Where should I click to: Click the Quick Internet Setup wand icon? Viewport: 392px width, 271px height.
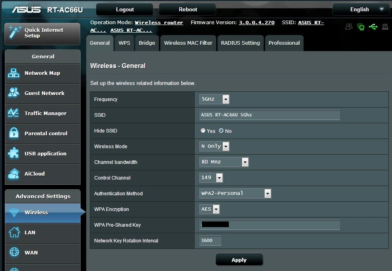point(15,32)
